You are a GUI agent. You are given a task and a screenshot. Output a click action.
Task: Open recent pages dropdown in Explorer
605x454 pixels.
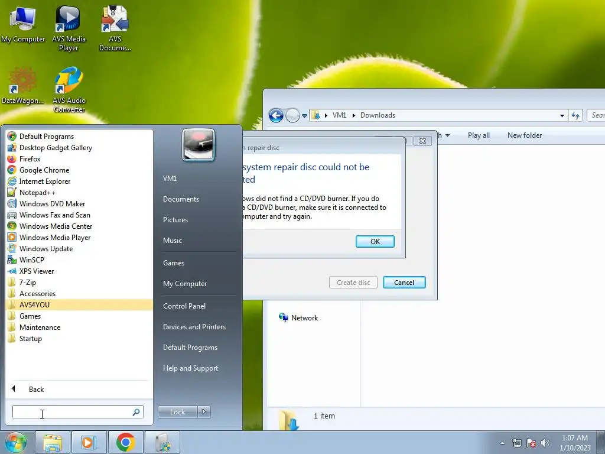(304, 115)
